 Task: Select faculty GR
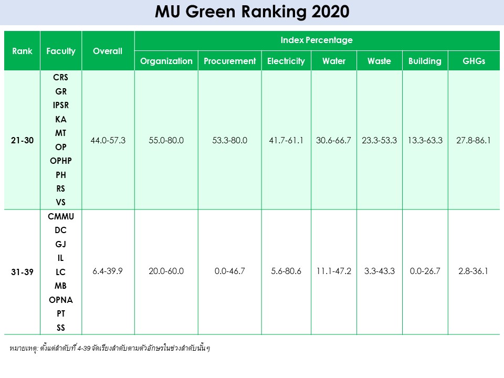(x=61, y=91)
